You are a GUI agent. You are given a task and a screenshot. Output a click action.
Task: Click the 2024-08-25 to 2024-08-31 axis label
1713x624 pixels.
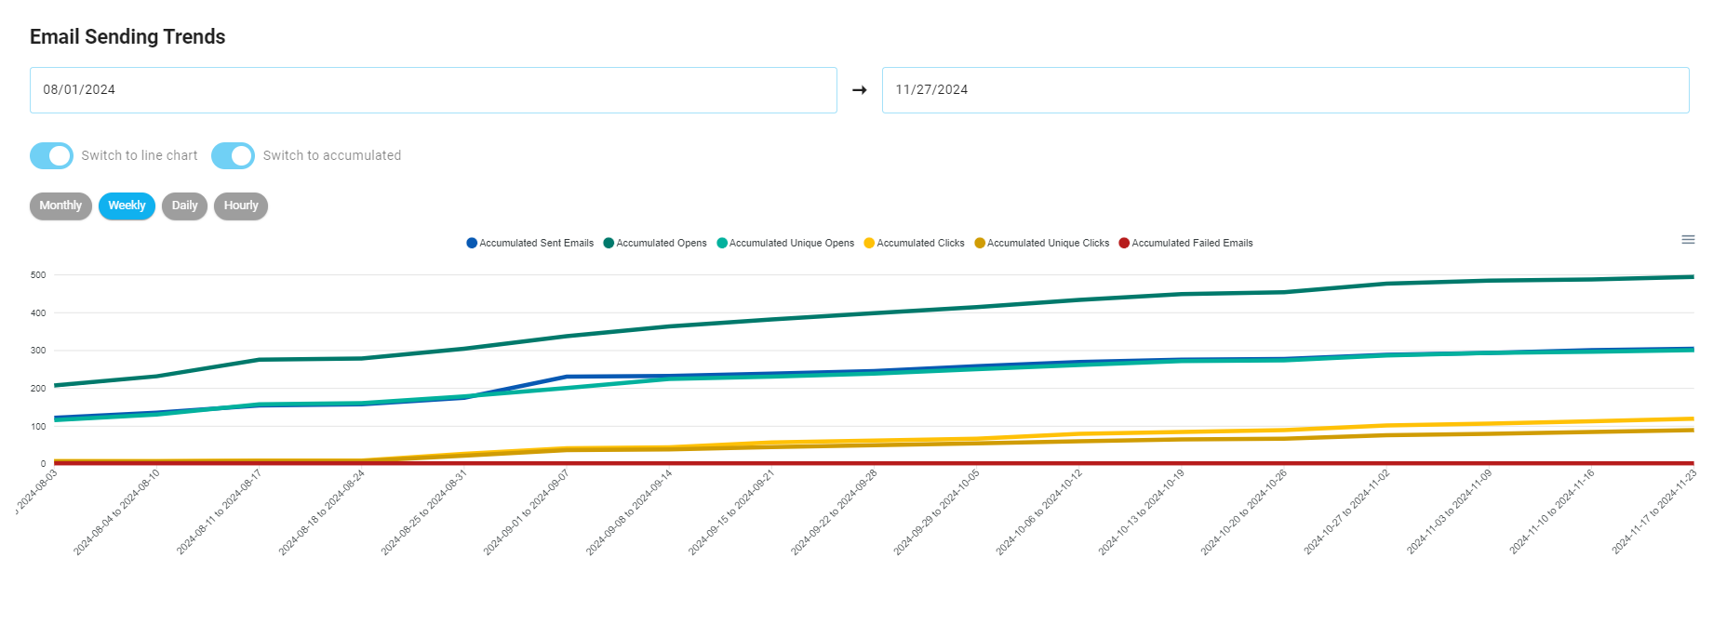[x=424, y=512]
